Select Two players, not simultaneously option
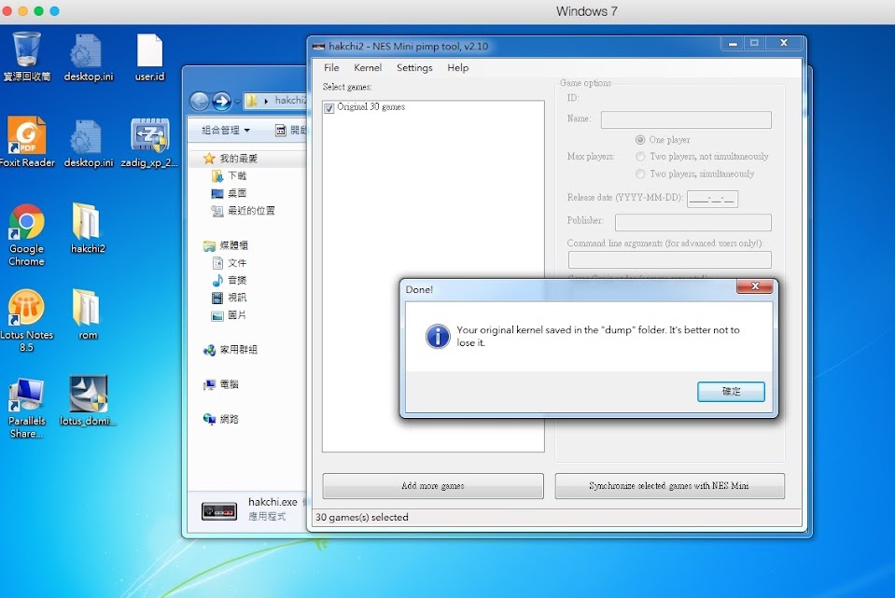 pos(640,157)
